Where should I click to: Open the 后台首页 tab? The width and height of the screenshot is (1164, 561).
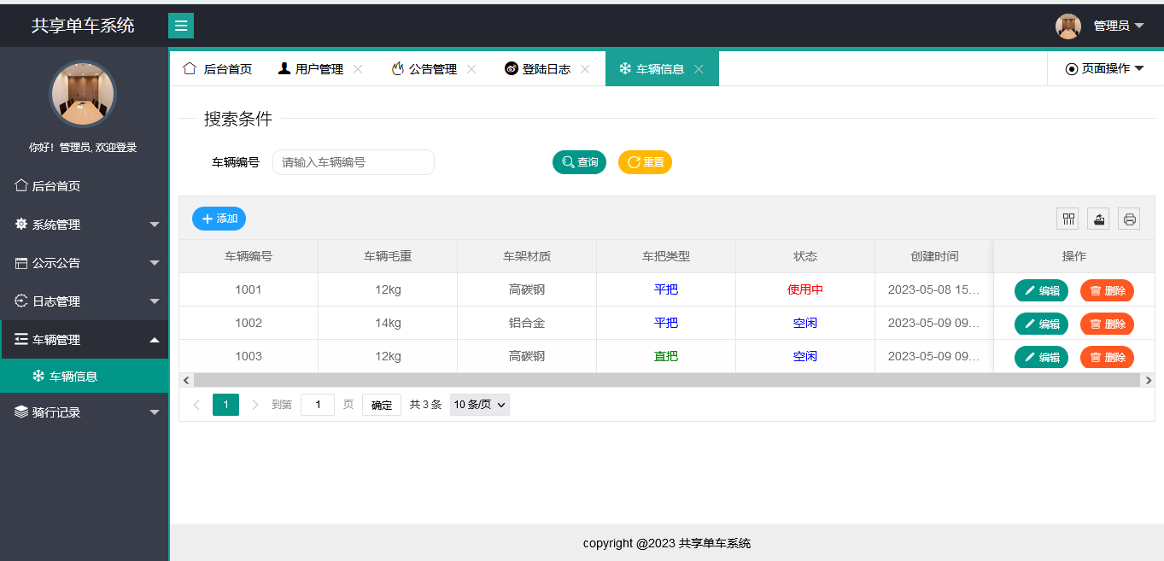pos(218,69)
